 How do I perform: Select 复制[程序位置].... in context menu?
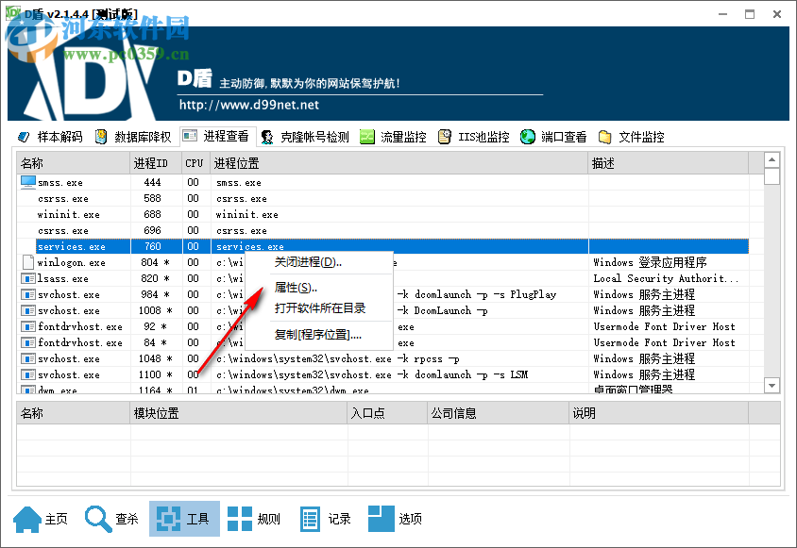pyautogui.click(x=318, y=335)
